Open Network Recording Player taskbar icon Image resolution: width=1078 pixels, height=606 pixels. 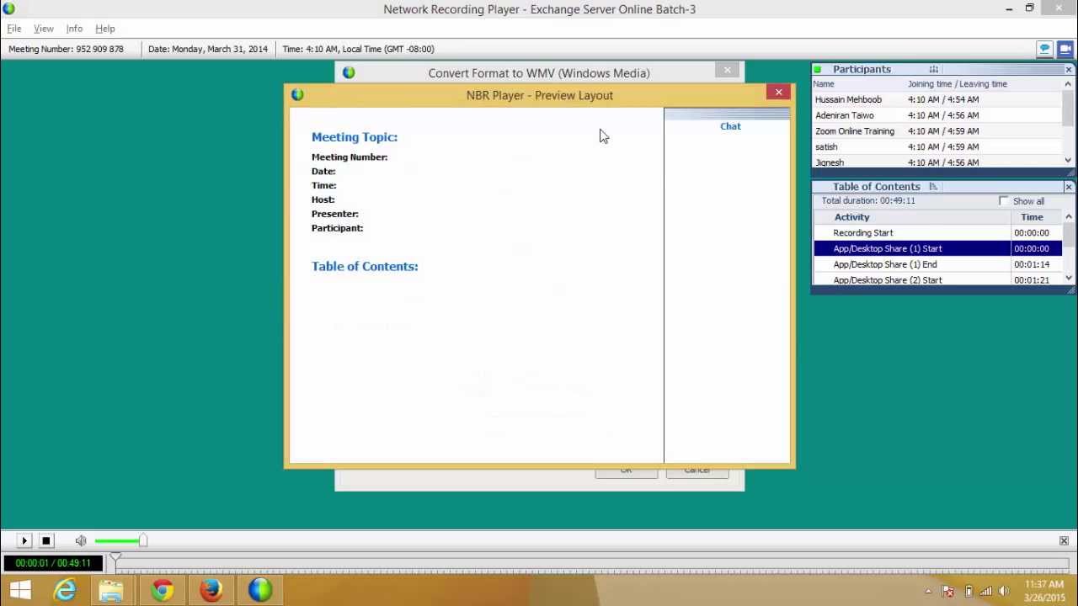tap(259, 590)
